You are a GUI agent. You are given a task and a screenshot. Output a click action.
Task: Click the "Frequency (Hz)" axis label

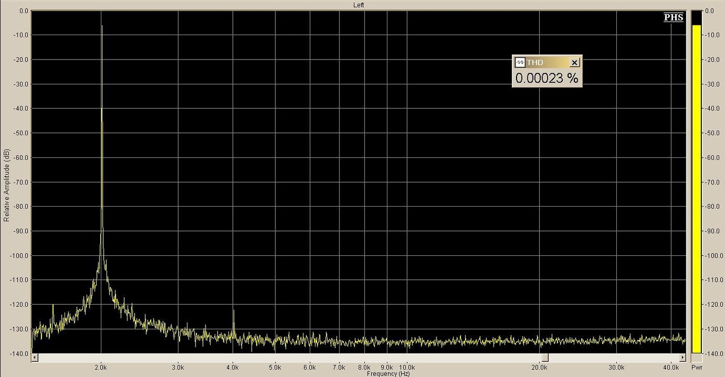[388, 374]
